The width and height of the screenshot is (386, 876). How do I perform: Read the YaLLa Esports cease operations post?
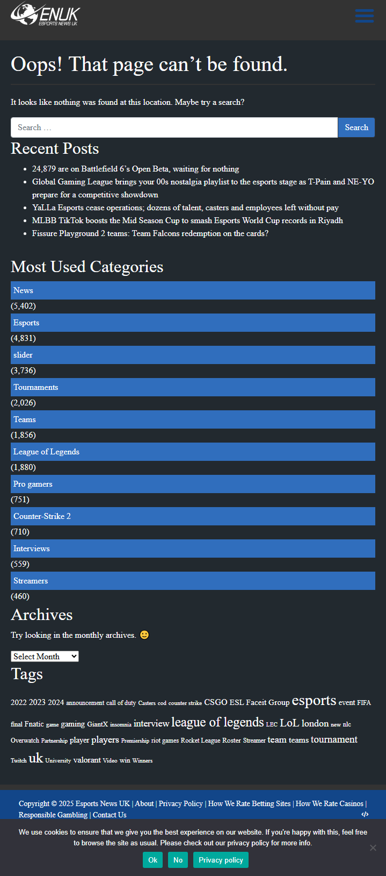pos(185,208)
